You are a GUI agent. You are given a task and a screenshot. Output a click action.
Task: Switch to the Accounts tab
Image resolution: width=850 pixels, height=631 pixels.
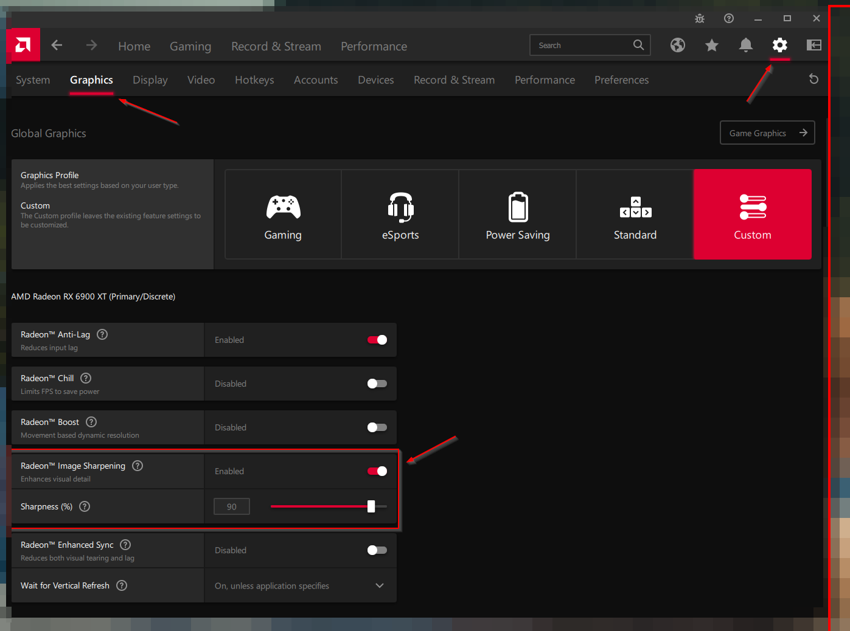pyautogui.click(x=316, y=80)
